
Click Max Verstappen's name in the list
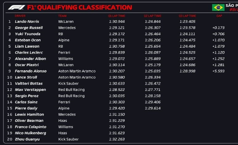pos(30,90)
